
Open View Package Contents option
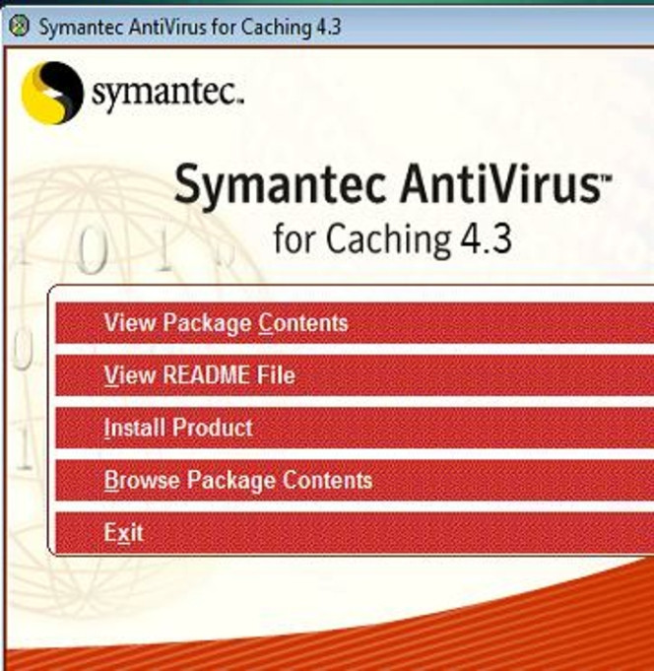tap(355, 322)
